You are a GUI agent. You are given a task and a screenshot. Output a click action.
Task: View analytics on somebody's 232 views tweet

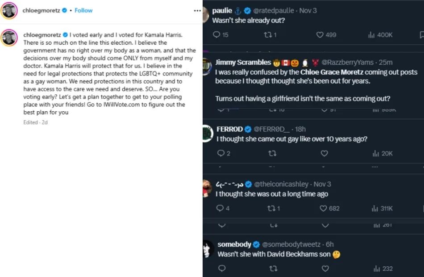coord(377,269)
